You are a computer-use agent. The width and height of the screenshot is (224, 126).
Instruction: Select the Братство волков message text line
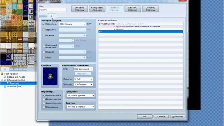pos(141,27)
